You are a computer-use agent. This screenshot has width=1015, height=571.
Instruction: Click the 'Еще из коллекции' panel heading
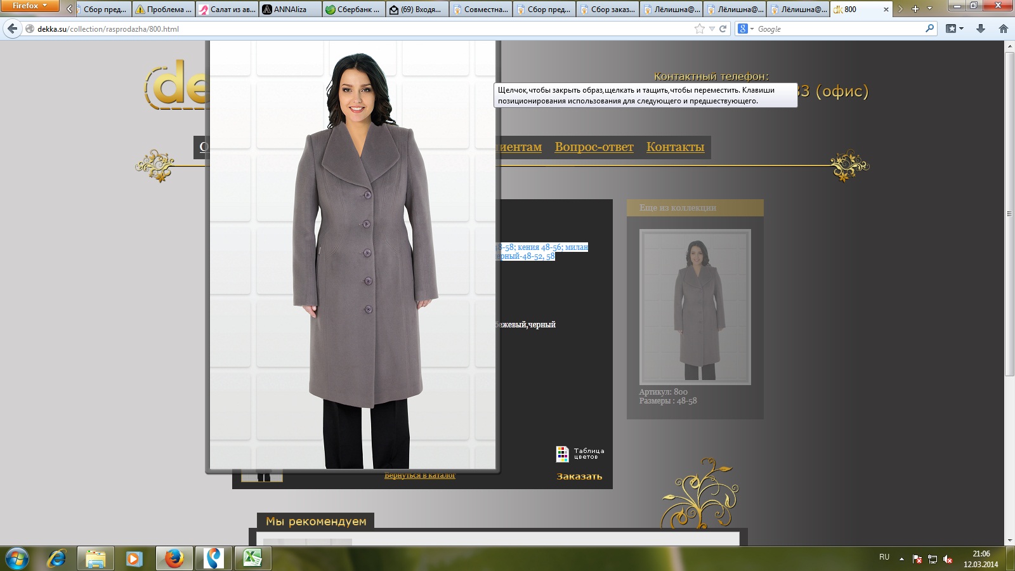point(678,207)
